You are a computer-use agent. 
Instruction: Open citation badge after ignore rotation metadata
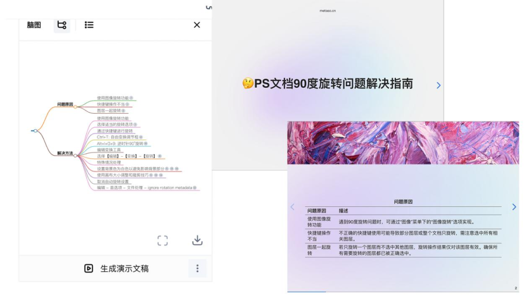[195, 188]
